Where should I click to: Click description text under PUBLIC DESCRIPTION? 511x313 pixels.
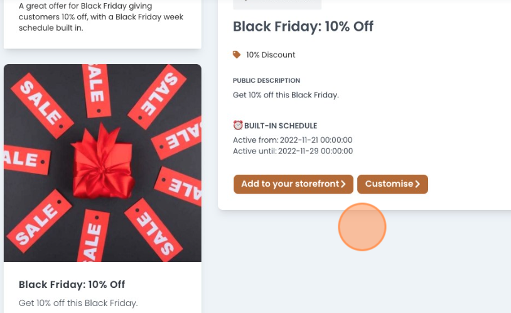click(x=286, y=95)
